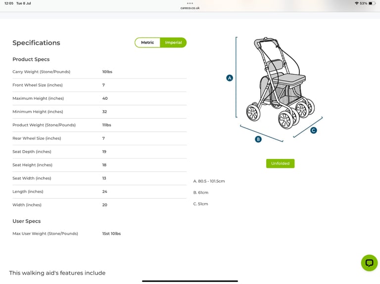380x284 pixels.
Task: Click the 10lbs carry weight value
Action: click(107, 72)
